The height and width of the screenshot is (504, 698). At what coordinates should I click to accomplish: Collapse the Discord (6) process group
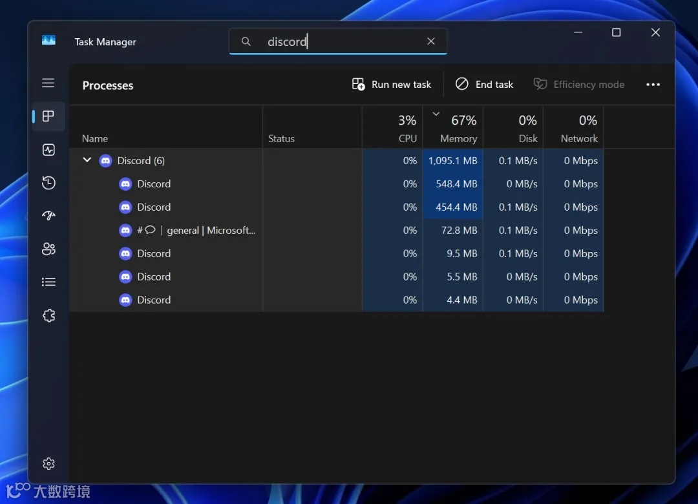87,160
